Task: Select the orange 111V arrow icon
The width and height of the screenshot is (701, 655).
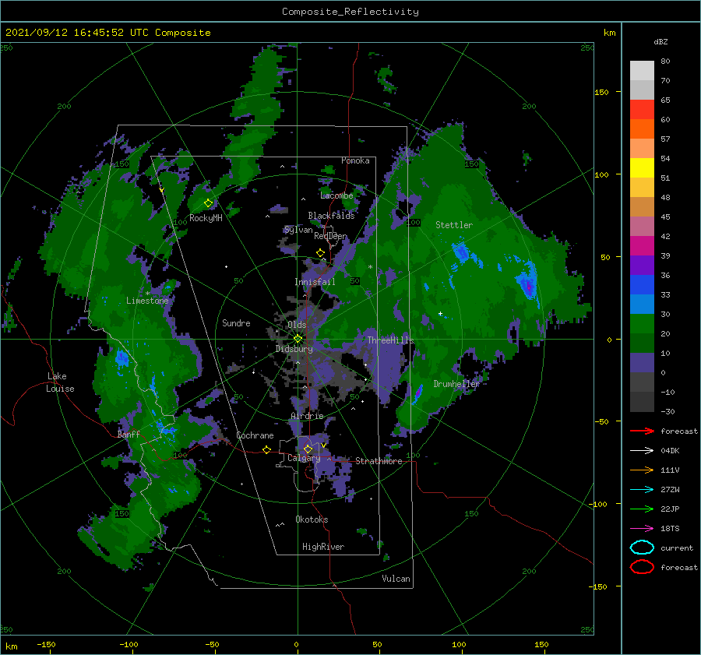Action: (642, 470)
